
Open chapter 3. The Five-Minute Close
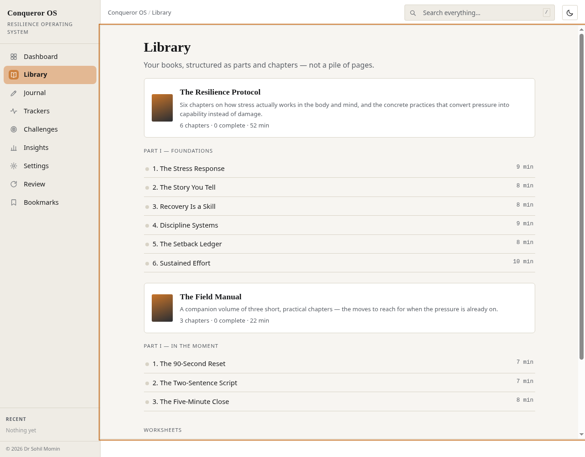click(339, 401)
